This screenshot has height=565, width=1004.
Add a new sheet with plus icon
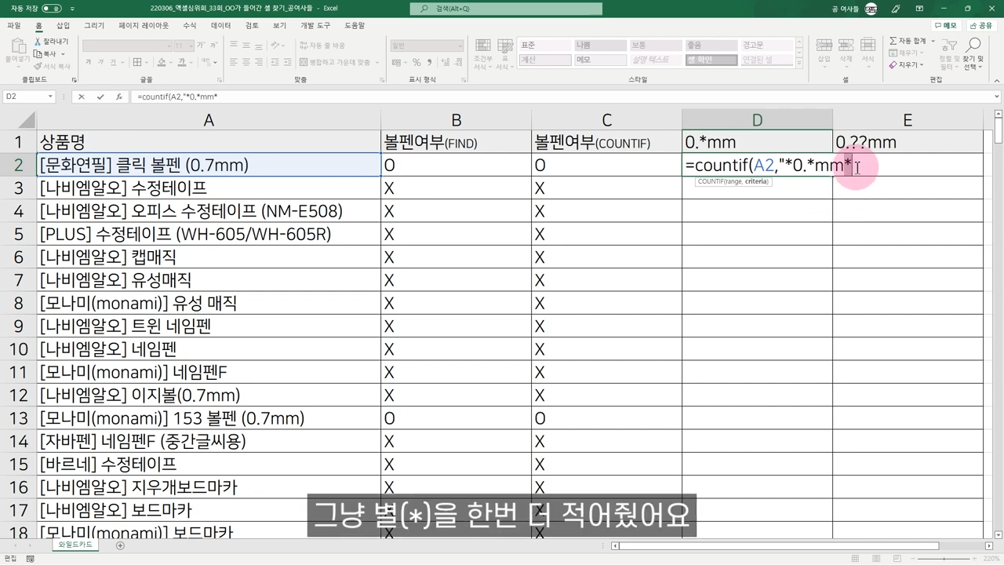pos(120,545)
